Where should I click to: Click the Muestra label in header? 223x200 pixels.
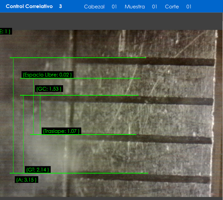tap(135, 7)
